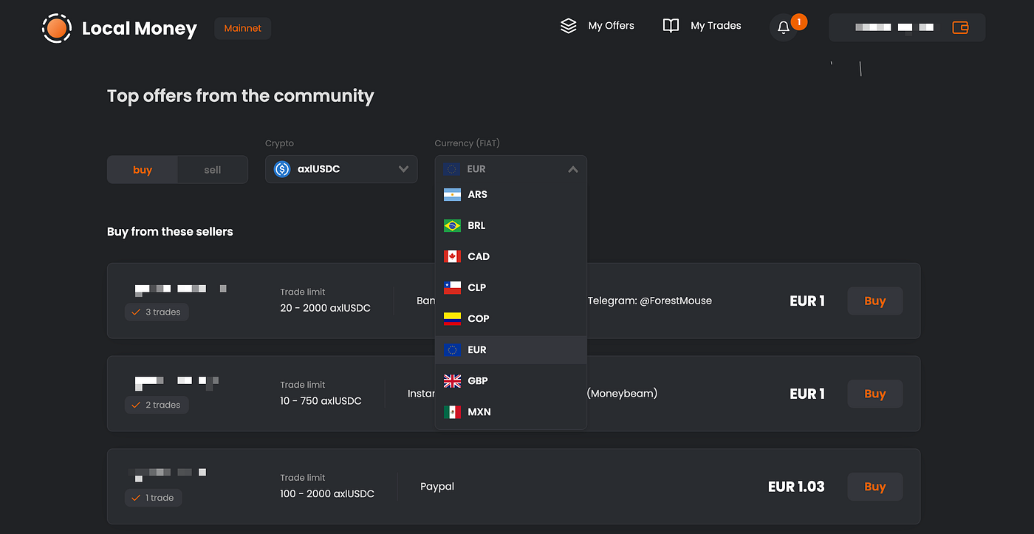The width and height of the screenshot is (1034, 534).
Task: Open the My Offers menu item
Action: click(610, 25)
